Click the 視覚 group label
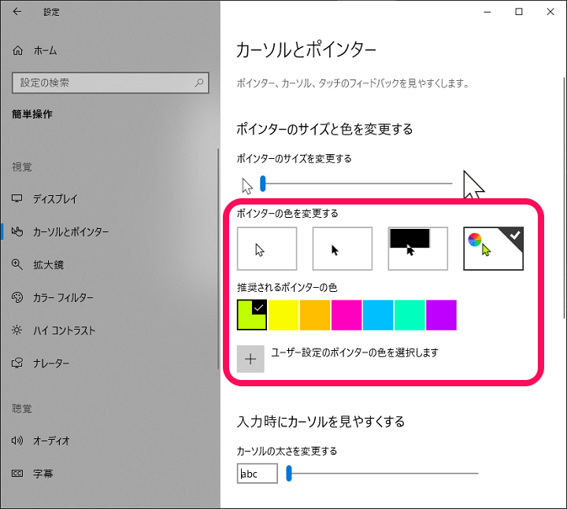The width and height of the screenshot is (567, 509). (22, 167)
